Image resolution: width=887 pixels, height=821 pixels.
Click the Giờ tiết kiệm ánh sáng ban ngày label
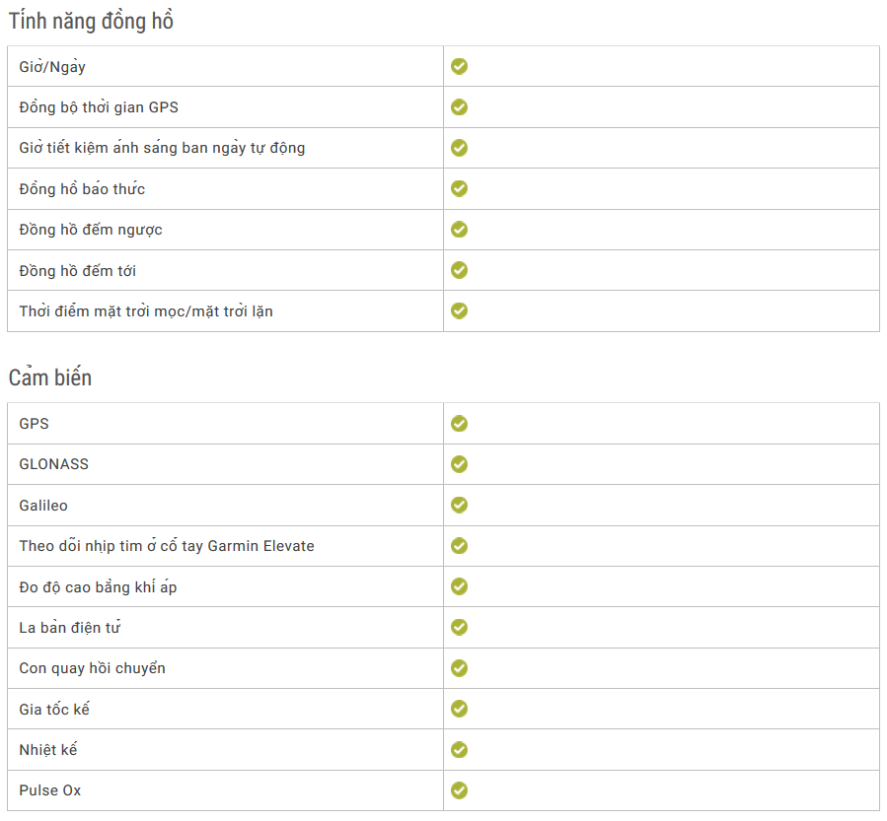(162, 148)
